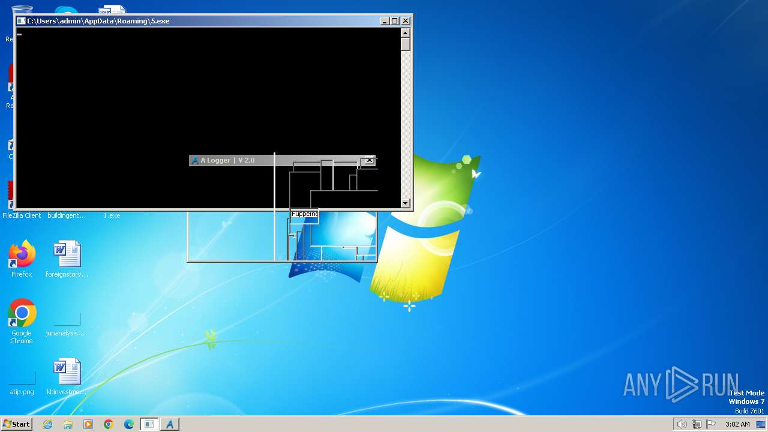Maximize the 5.exe console window

394,21
